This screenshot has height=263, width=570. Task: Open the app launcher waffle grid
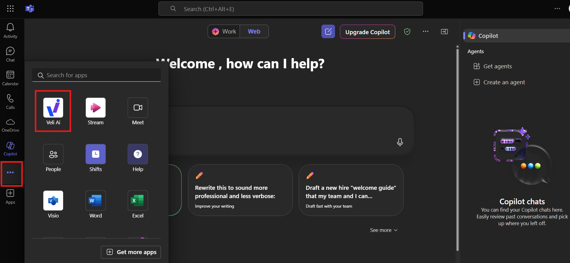click(x=10, y=9)
